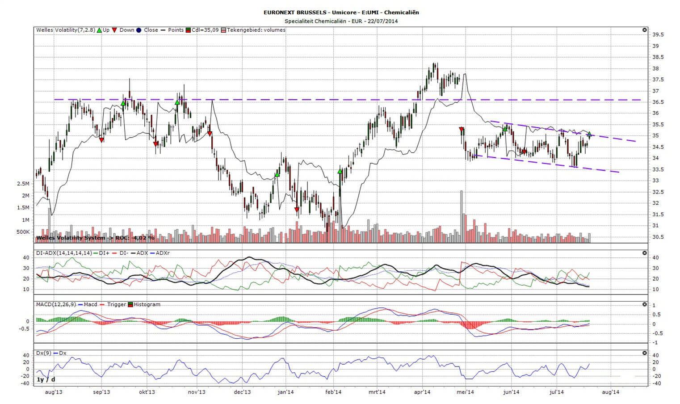The image size is (680, 404).
Task: Click the tall volume spike bar at mei'14
Action: click(x=462, y=216)
